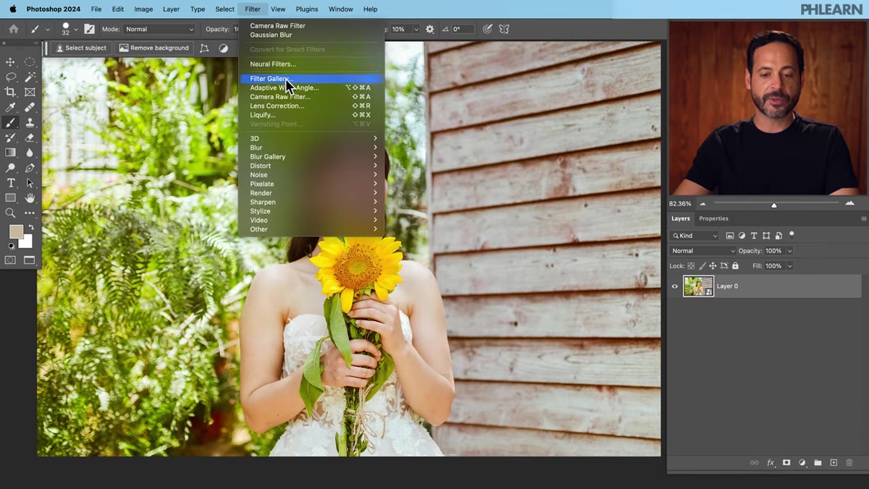Screen dimensions: 869x489
Task: Toggle pixel layer filter
Action: [730, 236]
